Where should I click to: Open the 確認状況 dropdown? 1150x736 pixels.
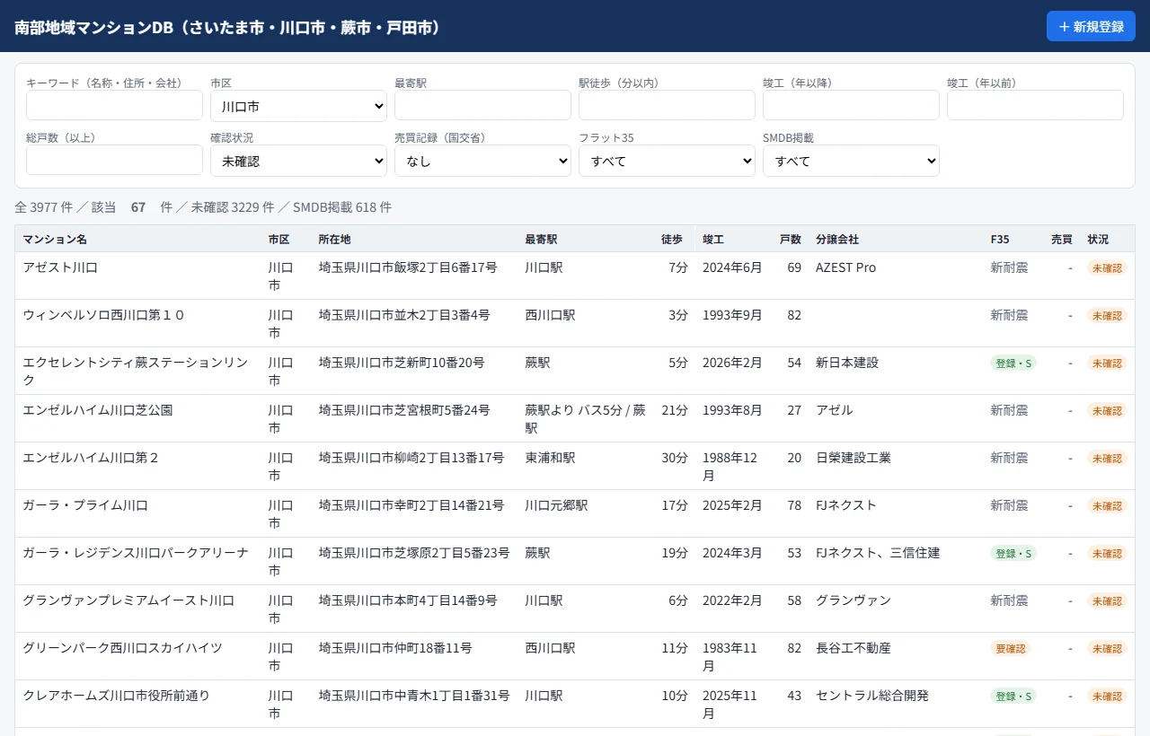[298, 161]
